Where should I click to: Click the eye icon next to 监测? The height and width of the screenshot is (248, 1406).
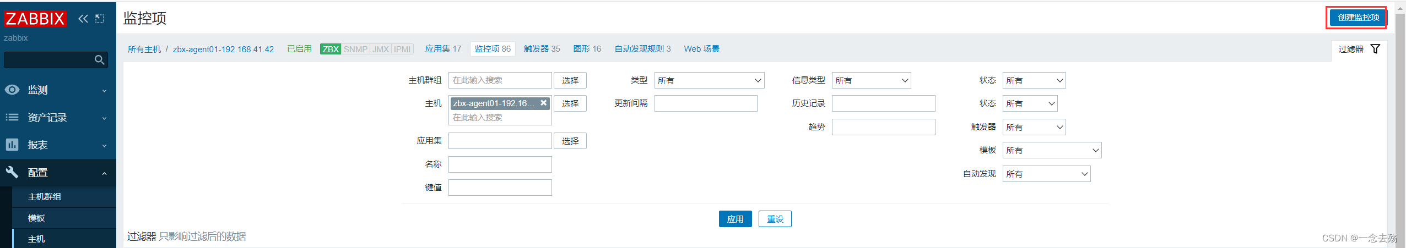(x=12, y=90)
